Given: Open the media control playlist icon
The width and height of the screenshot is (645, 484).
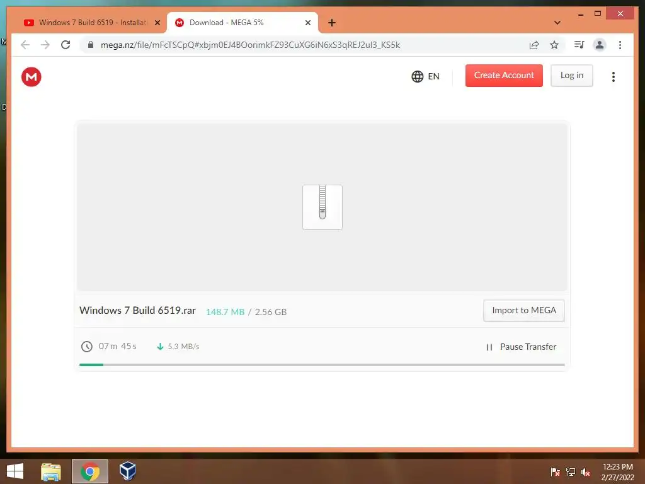Looking at the screenshot, I should (x=579, y=45).
